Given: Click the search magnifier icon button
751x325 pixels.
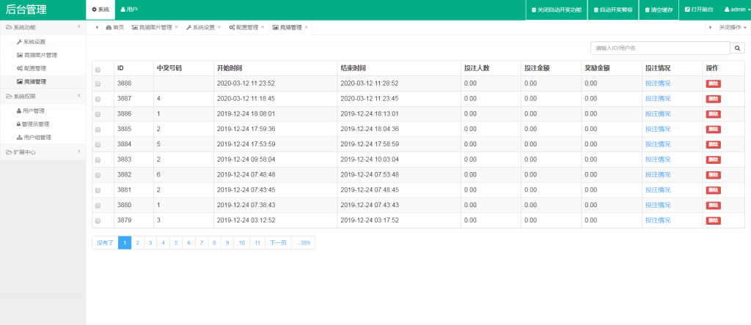Looking at the screenshot, I should [x=737, y=48].
